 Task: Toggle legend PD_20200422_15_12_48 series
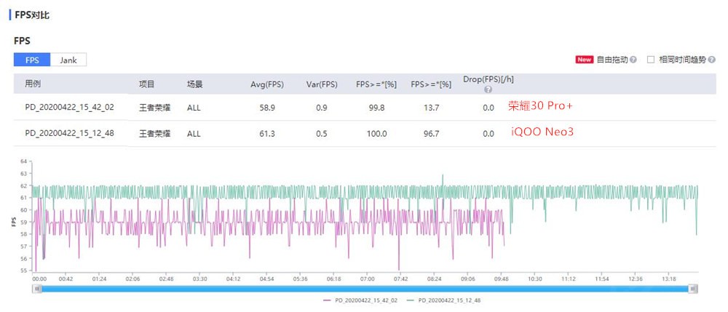[x=443, y=300]
